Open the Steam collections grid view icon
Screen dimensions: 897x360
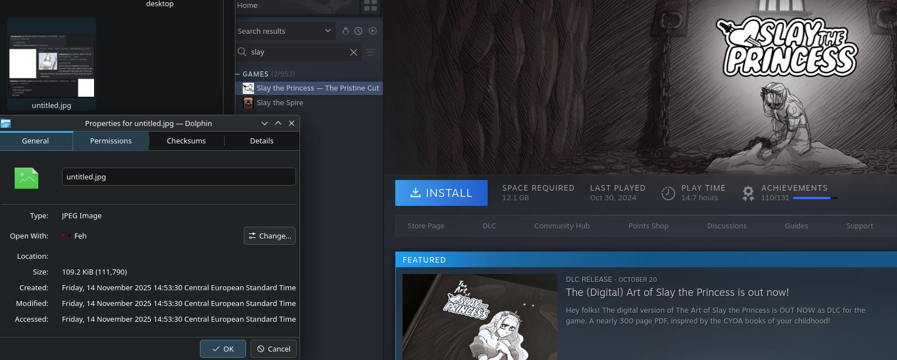tap(370, 6)
